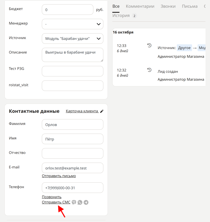Open the Источник dropdown
Image resolution: width=210 pixels, height=222 pixels.
(72, 38)
